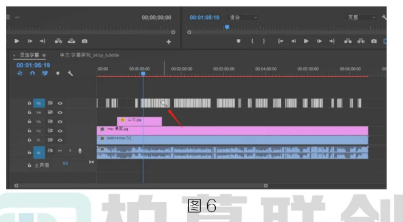Step forward one frame in source monitor
Screen dimensions: 403x222
click(x=30, y=41)
